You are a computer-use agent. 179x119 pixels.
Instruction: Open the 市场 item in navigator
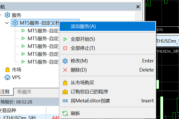pos(17,69)
